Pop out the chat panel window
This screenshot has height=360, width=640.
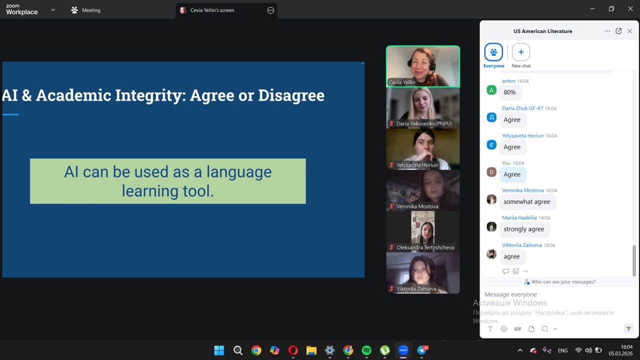click(618, 31)
